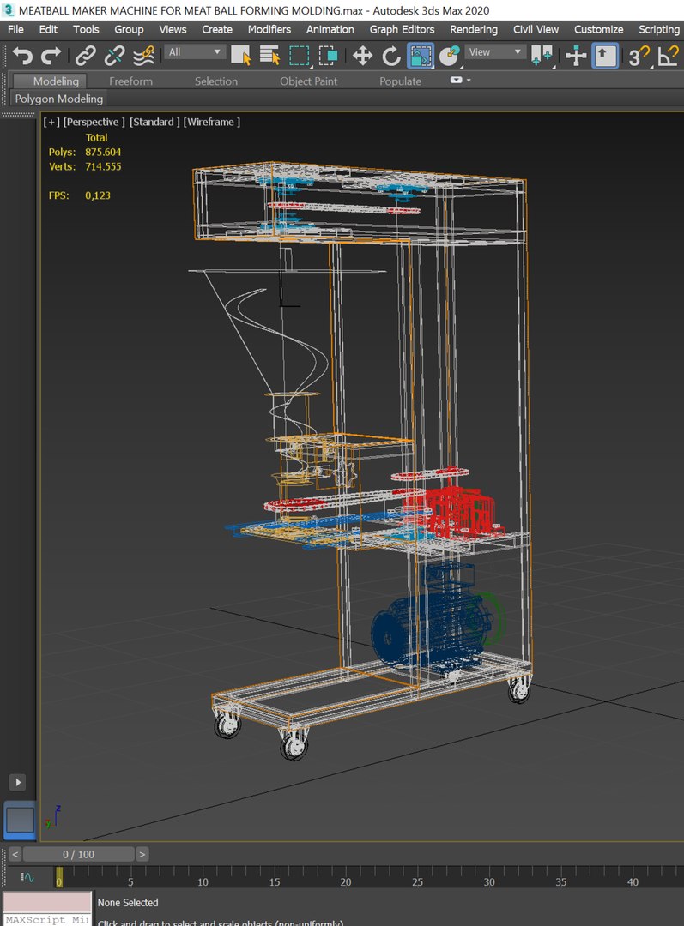
Task: Open the Edit menu
Action: (x=48, y=29)
